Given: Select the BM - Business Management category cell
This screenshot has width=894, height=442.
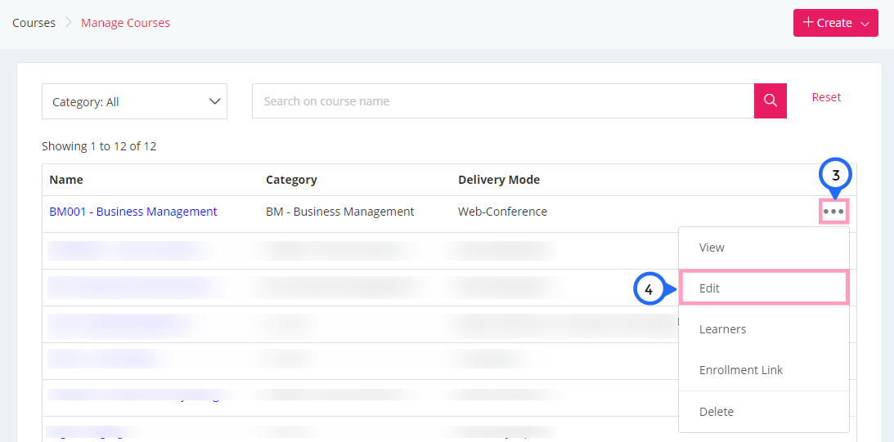Looking at the screenshot, I should [339, 212].
